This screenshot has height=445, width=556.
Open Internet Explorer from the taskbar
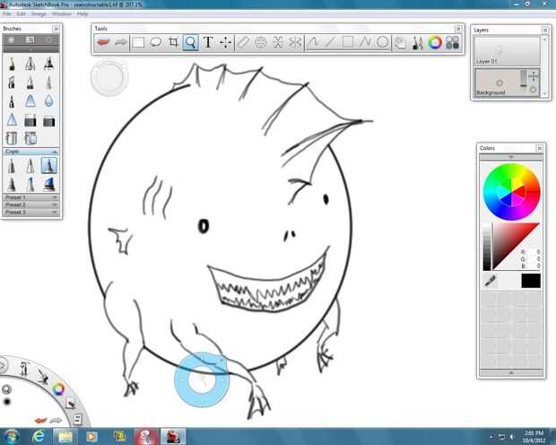pos(39,436)
